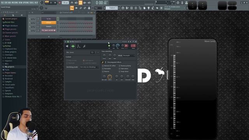Screen dimensions: 249x140
Task: Expand Plugin database folder
Action: (11, 26)
